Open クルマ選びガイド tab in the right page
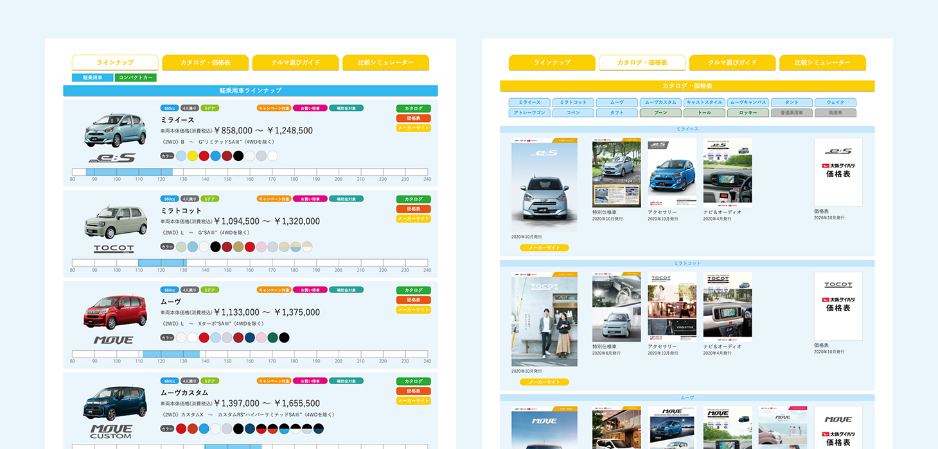Image resolution: width=938 pixels, height=449 pixels. click(732, 62)
